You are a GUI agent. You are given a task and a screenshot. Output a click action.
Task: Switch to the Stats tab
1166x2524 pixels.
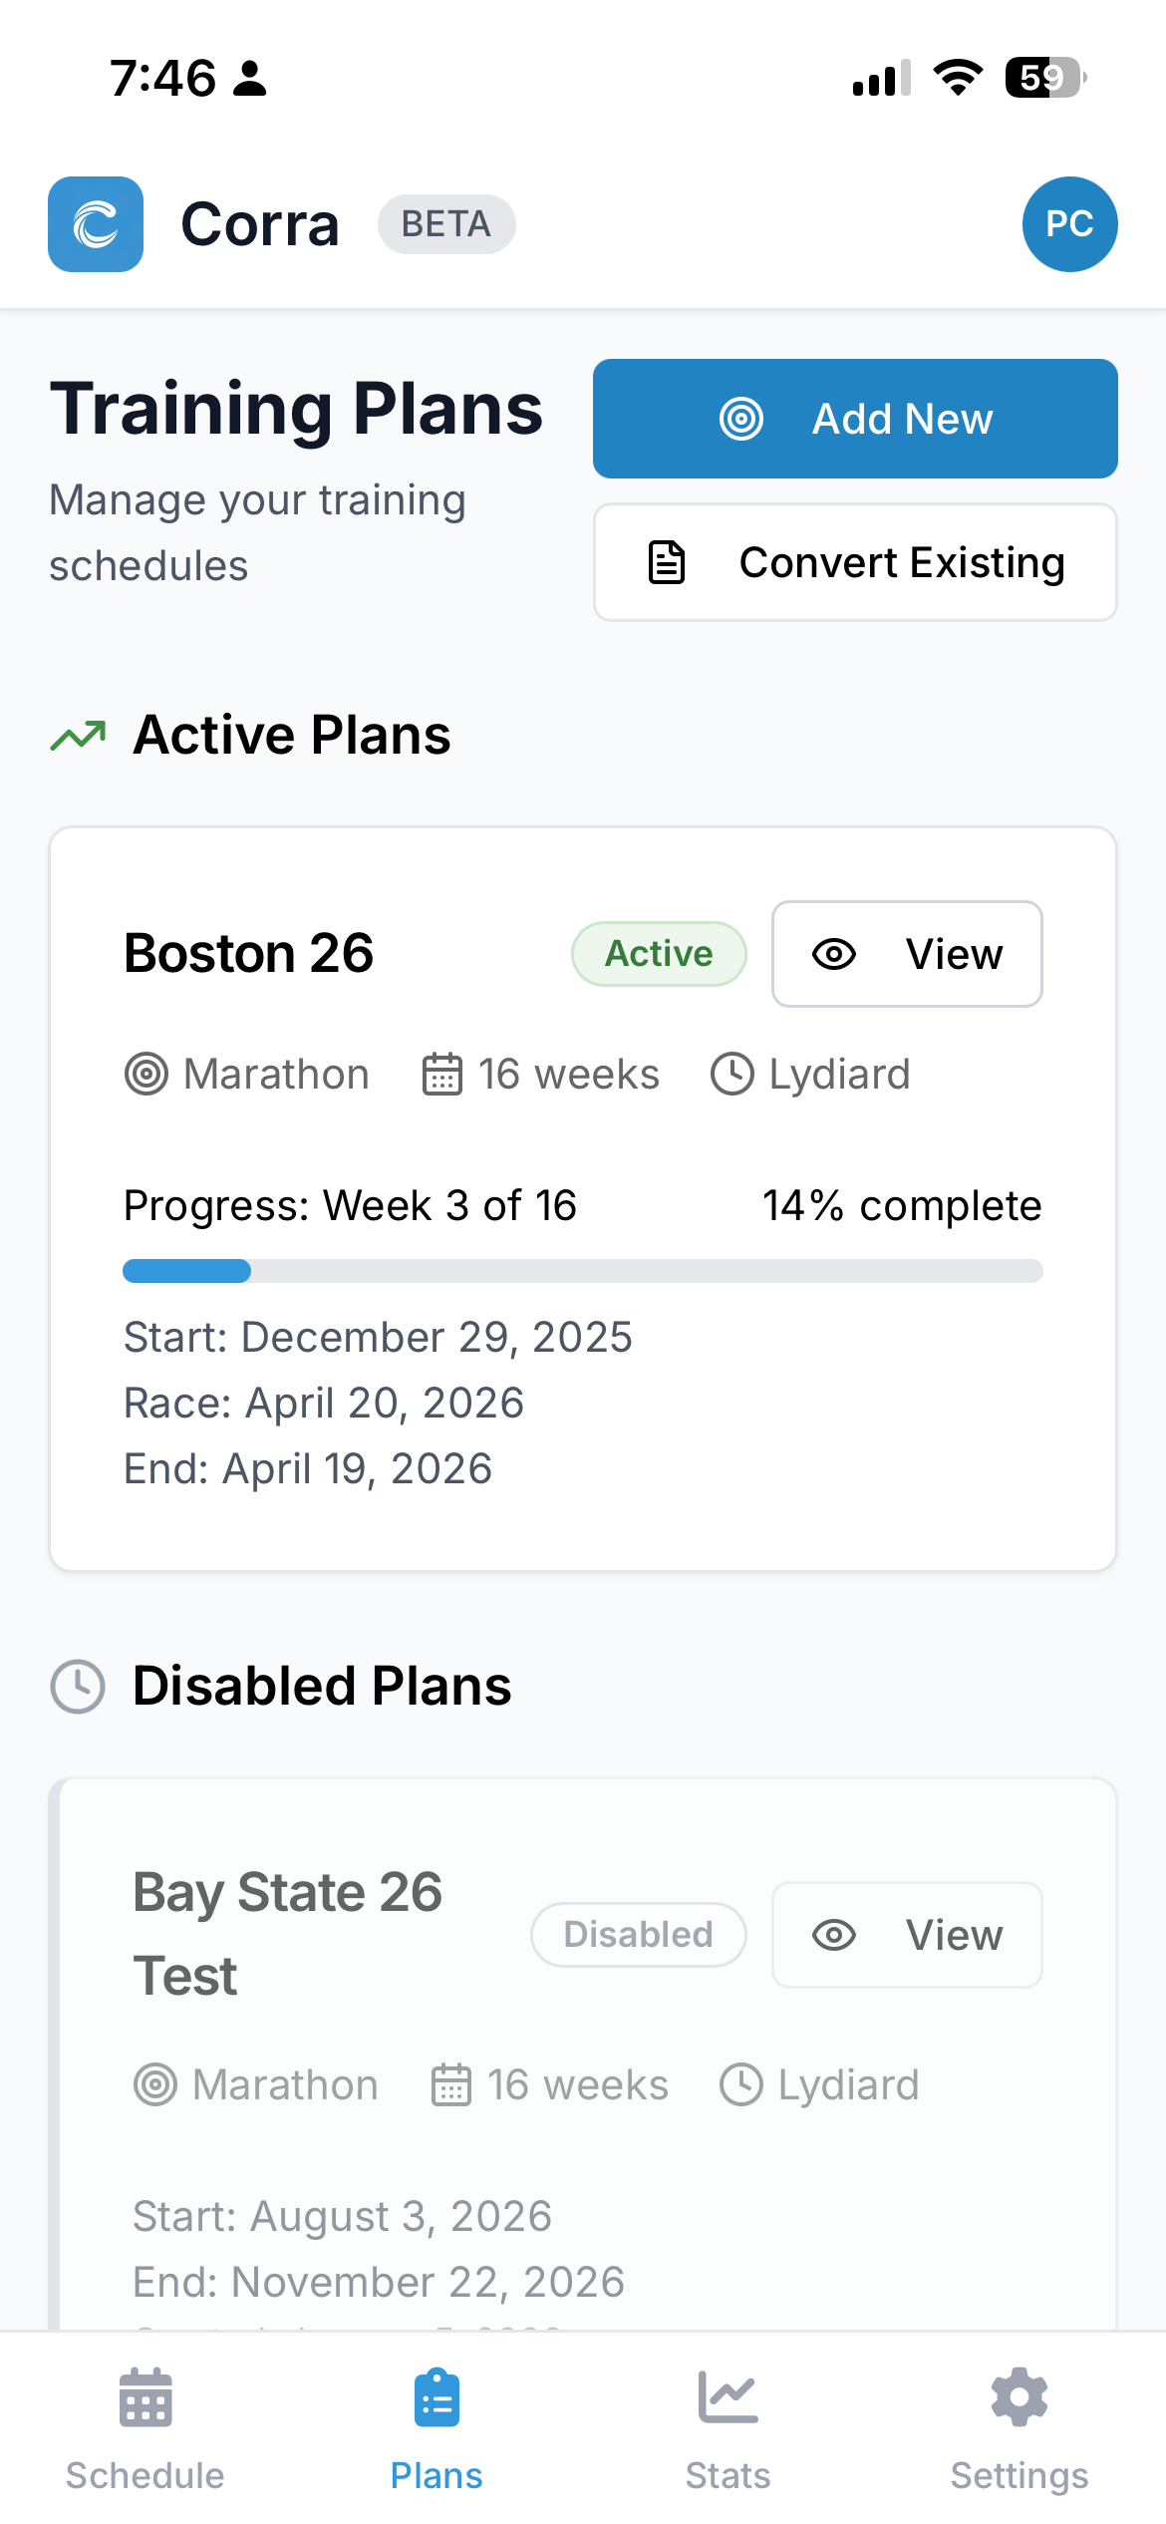[x=728, y=2432]
